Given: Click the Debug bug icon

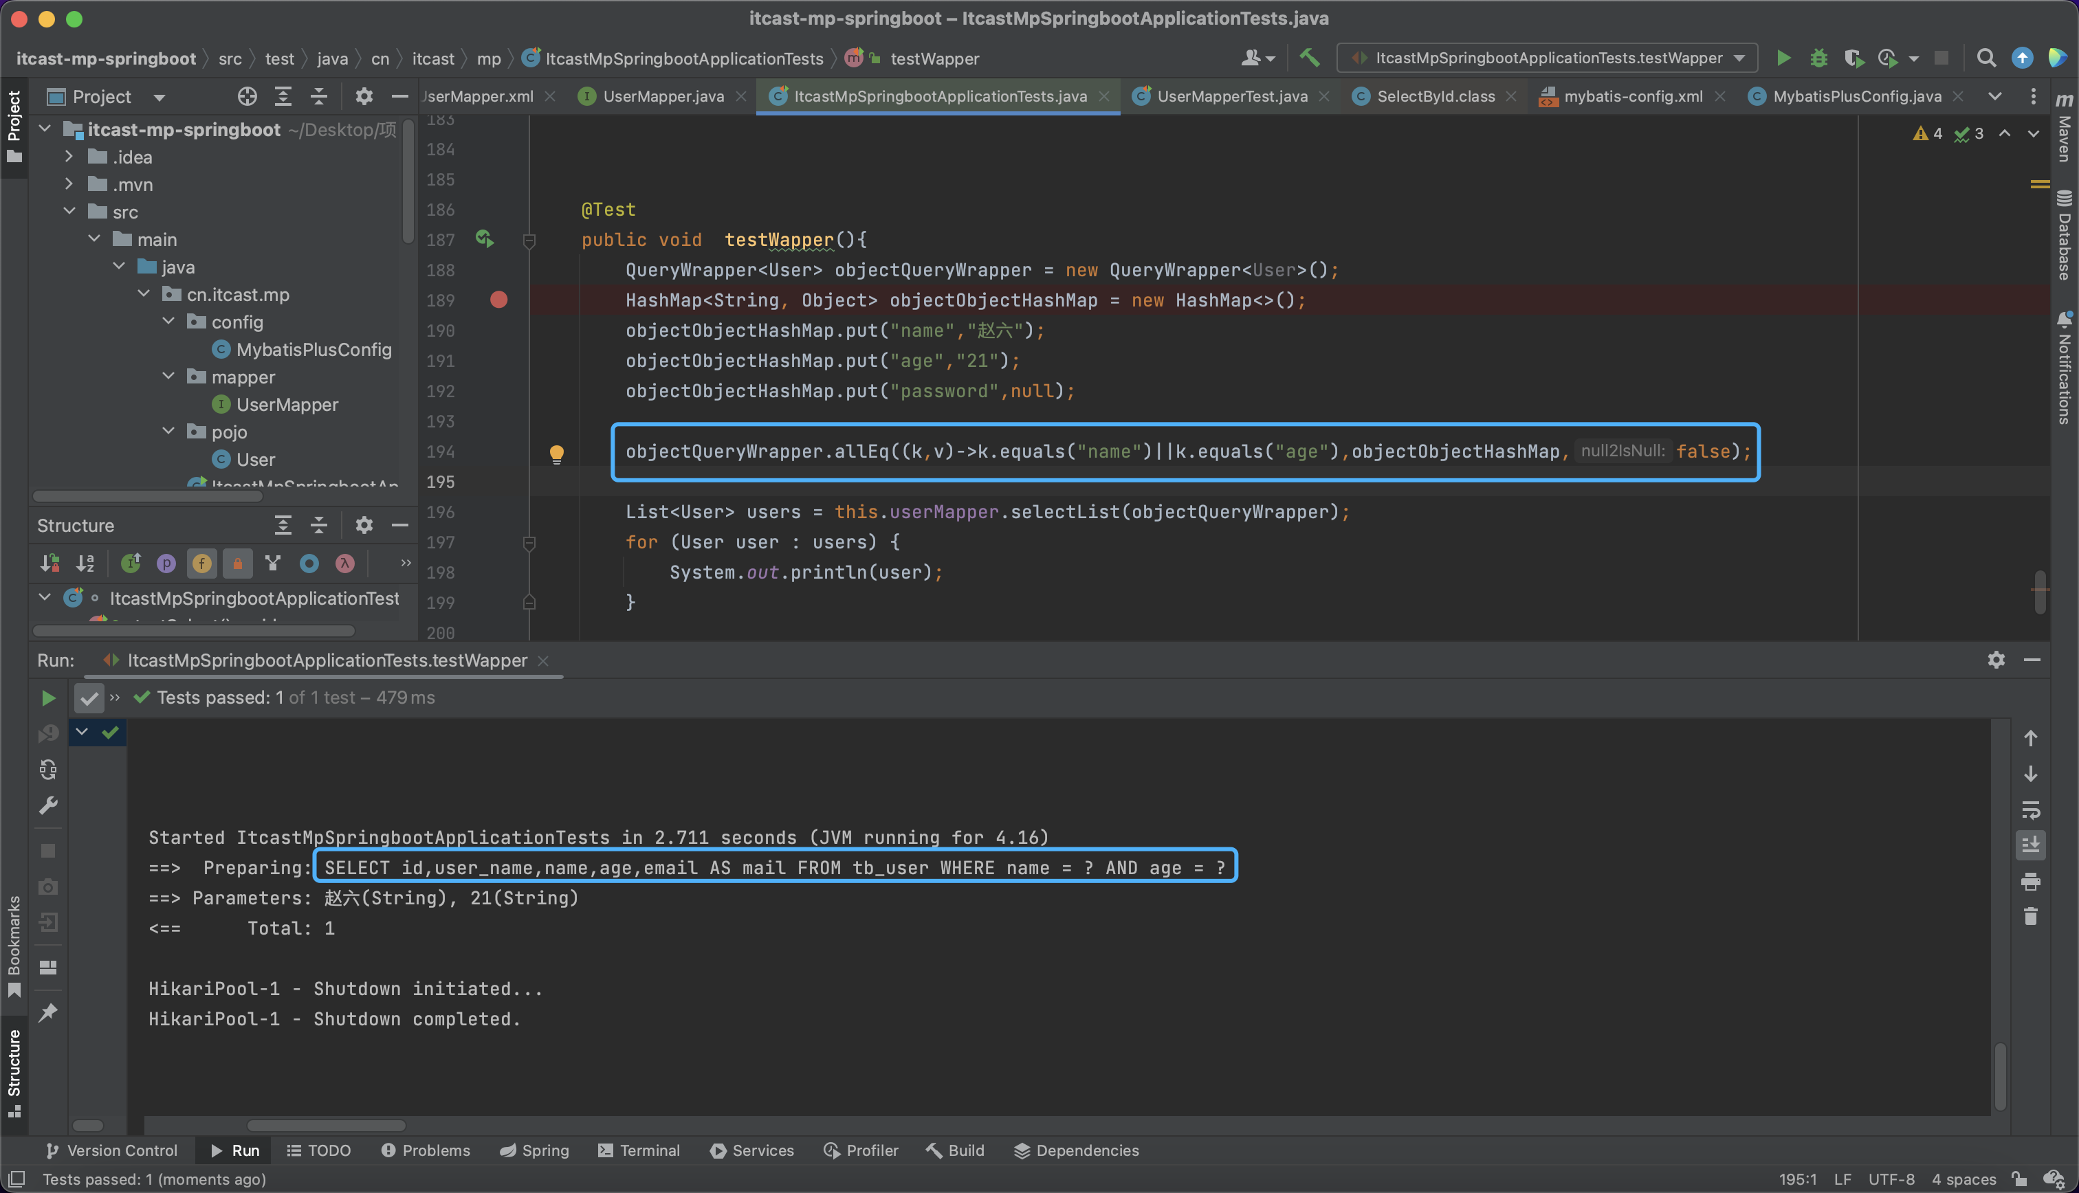Looking at the screenshot, I should click(x=1818, y=58).
